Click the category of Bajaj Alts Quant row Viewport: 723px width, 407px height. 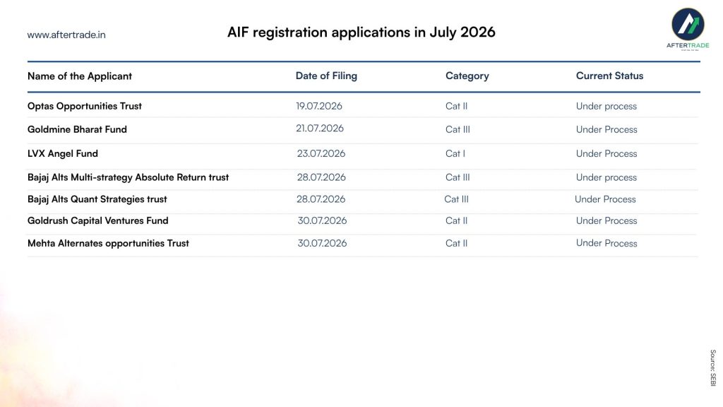(457, 199)
